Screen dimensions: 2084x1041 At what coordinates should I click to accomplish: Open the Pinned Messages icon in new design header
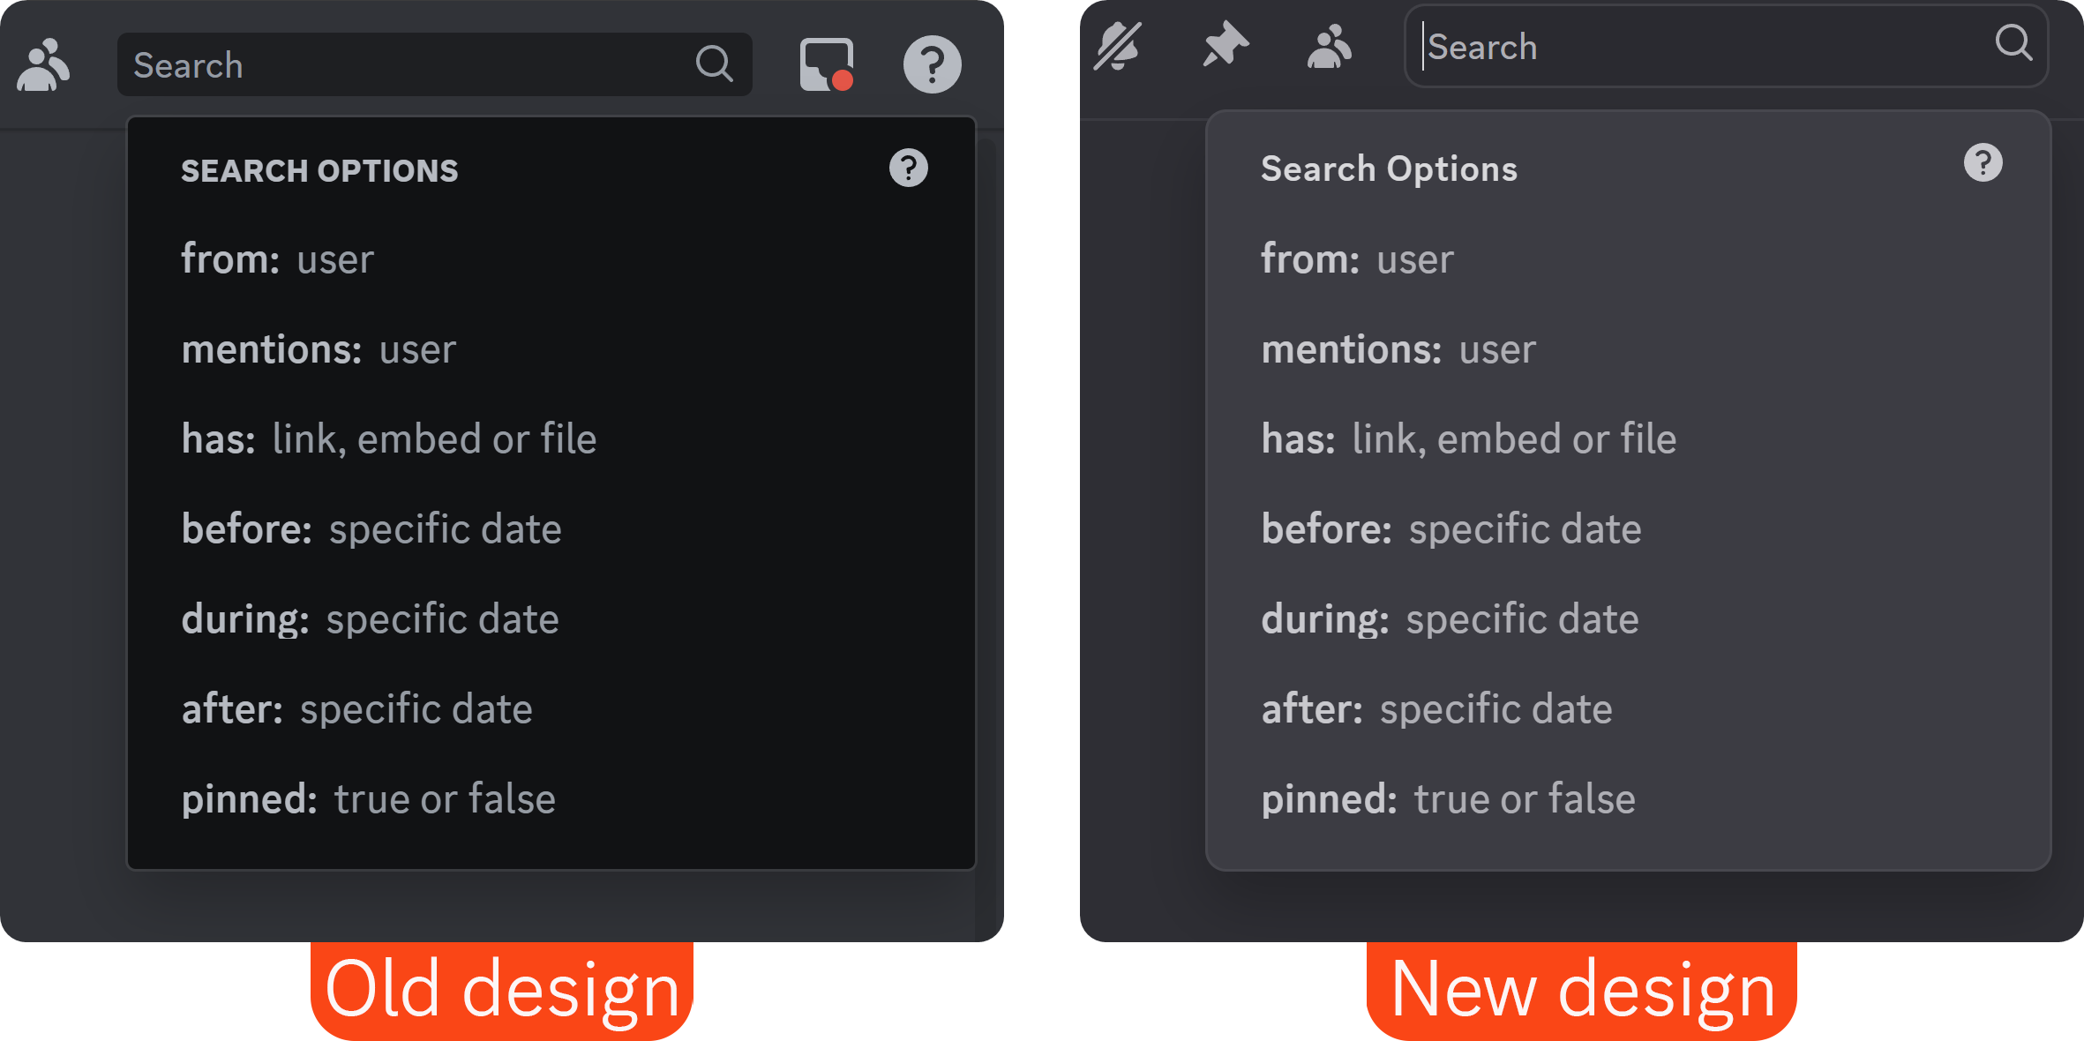pyautogui.click(x=1225, y=46)
